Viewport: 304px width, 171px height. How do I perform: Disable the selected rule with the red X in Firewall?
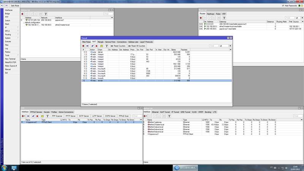(97, 46)
